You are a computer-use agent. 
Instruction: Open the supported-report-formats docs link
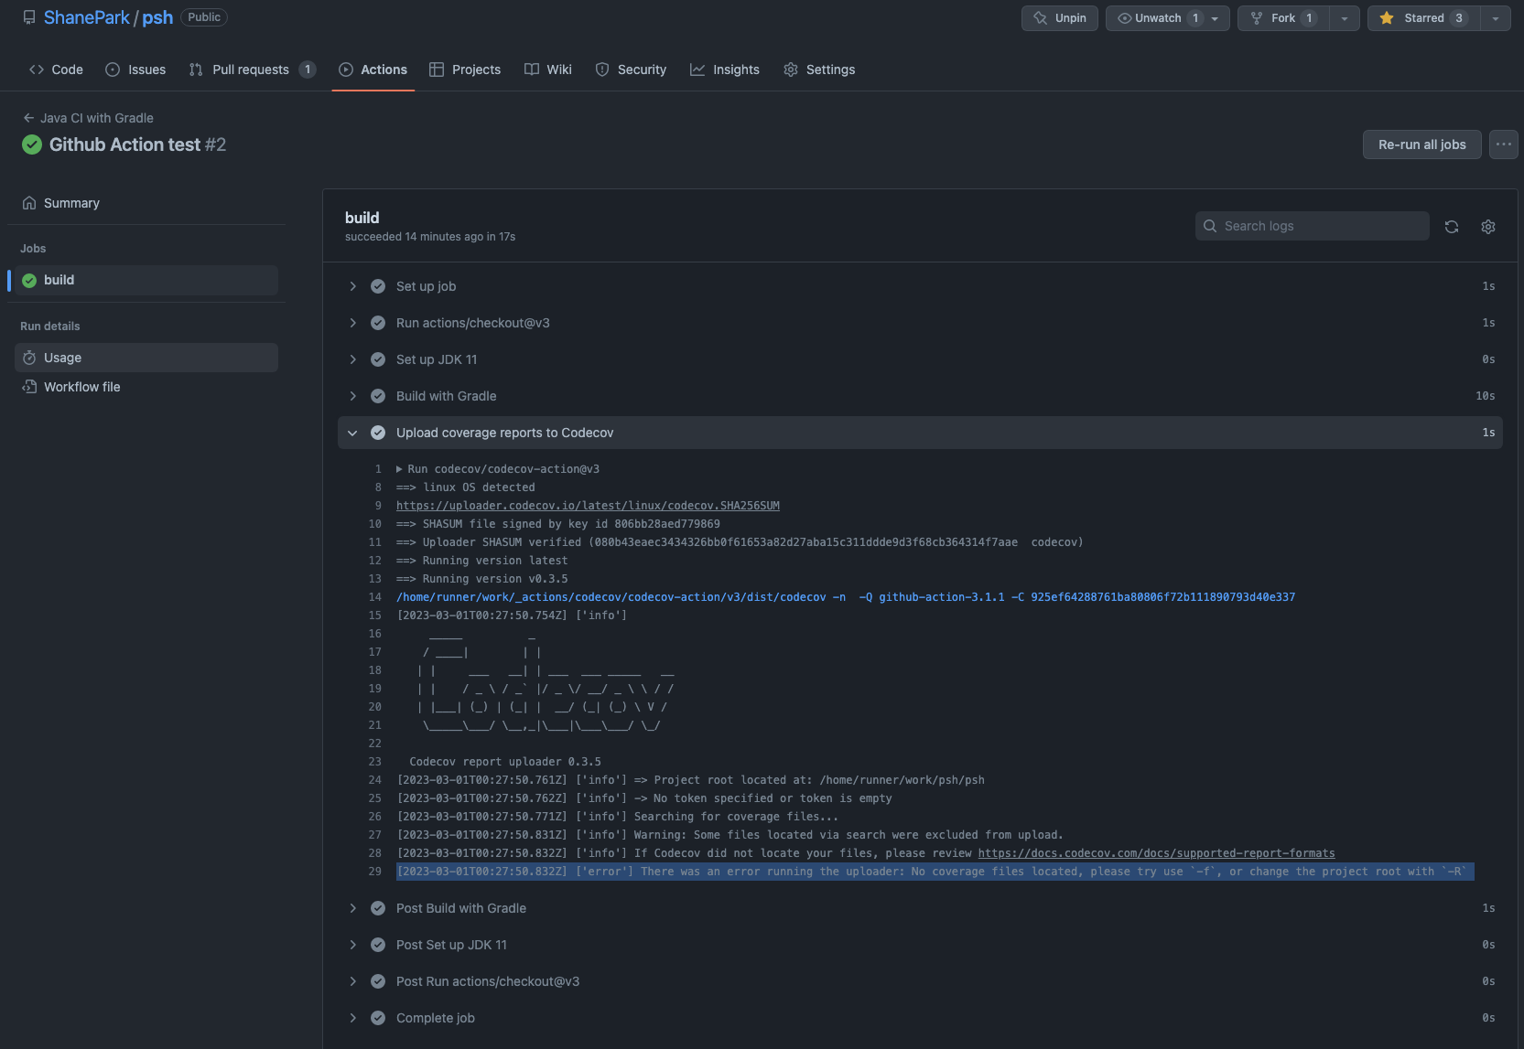pyautogui.click(x=1156, y=853)
